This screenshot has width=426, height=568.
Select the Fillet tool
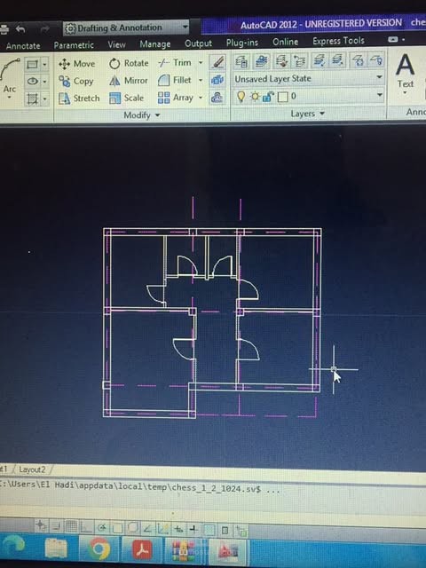(x=175, y=80)
